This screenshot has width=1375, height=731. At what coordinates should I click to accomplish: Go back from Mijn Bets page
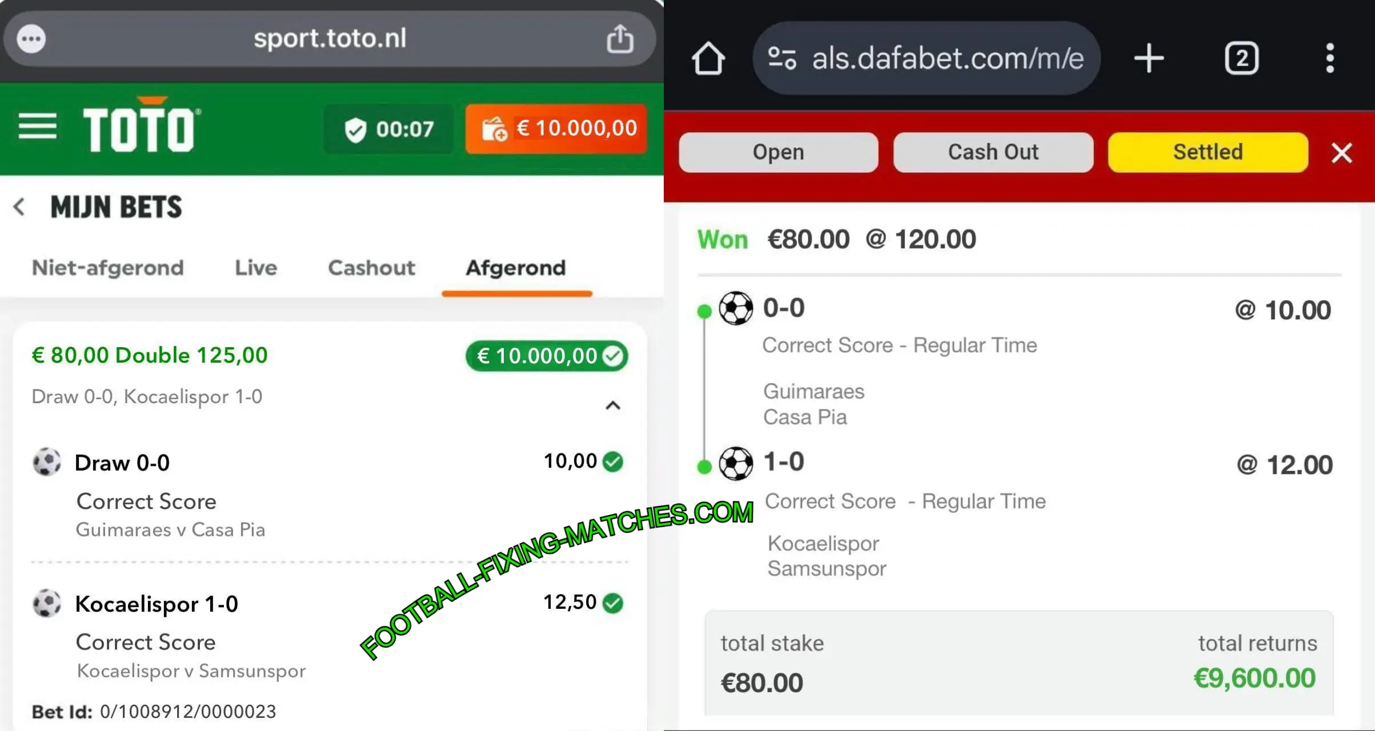click(x=19, y=207)
